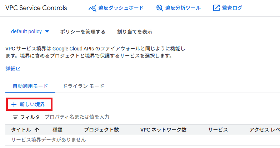Viewport: 280px width, 148px height.
Task: Click the violation dashboard chart icon
Action: (92, 8)
